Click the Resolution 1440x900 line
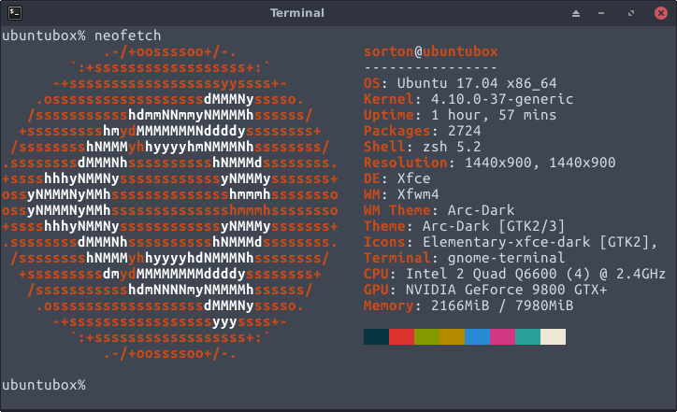The width and height of the screenshot is (677, 412). (490, 163)
